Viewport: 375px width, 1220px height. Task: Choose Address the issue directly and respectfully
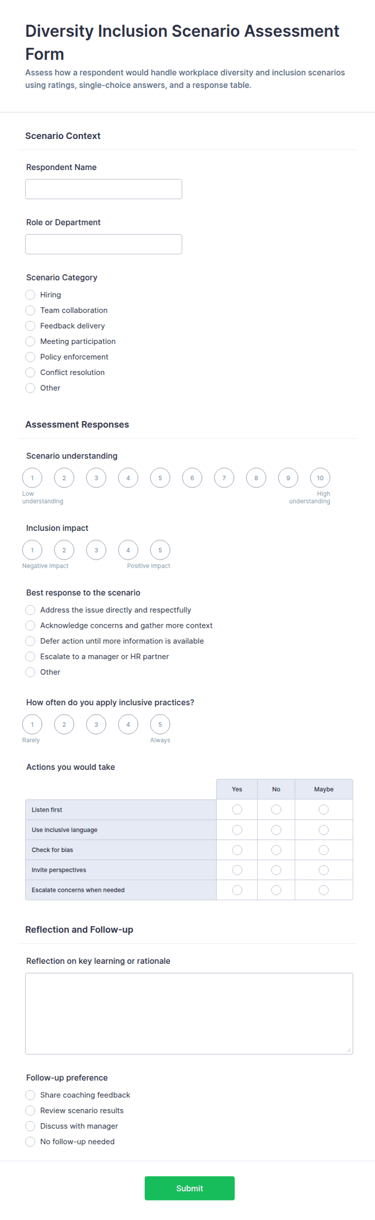30,610
